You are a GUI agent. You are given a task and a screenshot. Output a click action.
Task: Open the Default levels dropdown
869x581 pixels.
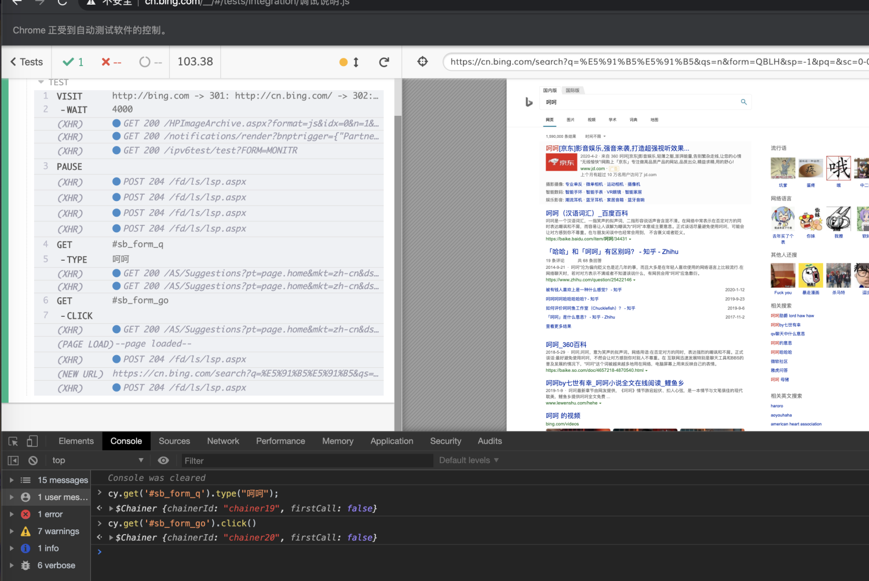tap(469, 461)
